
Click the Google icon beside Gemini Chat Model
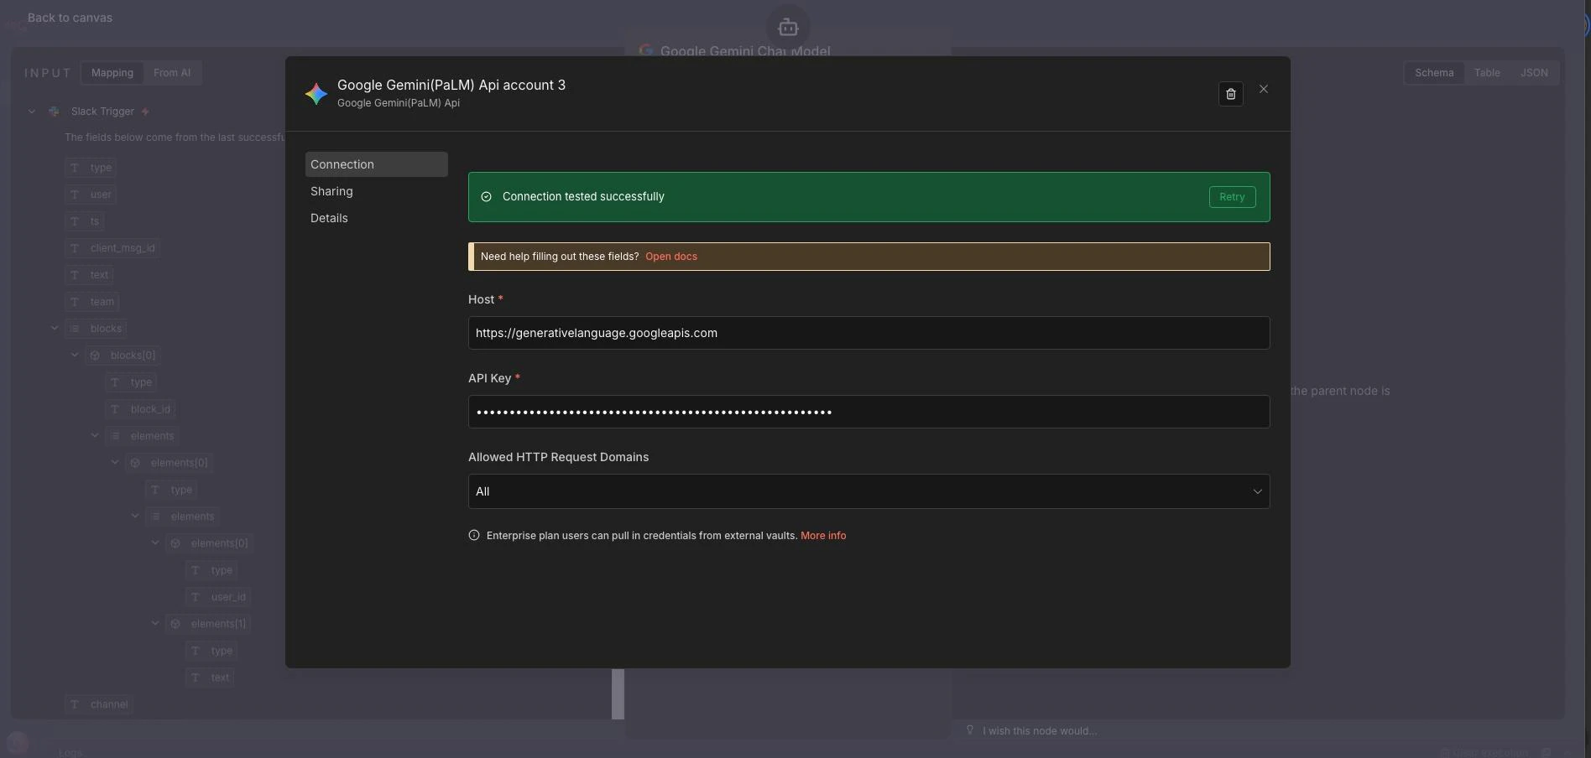pyautogui.click(x=646, y=50)
